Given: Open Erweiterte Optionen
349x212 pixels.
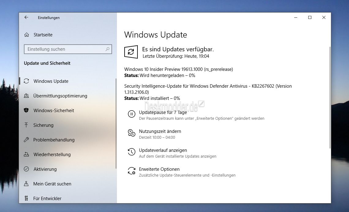Looking at the screenshot, I should (x=159, y=169).
